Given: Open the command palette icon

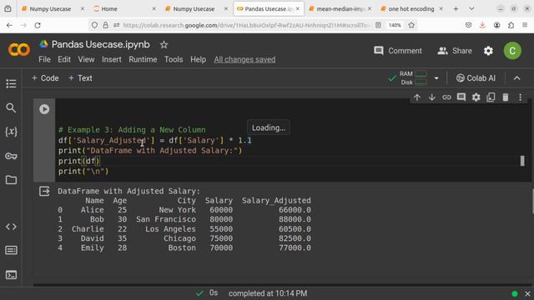Looking at the screenshot, I should pyautogui.click(x=11, y=251).
